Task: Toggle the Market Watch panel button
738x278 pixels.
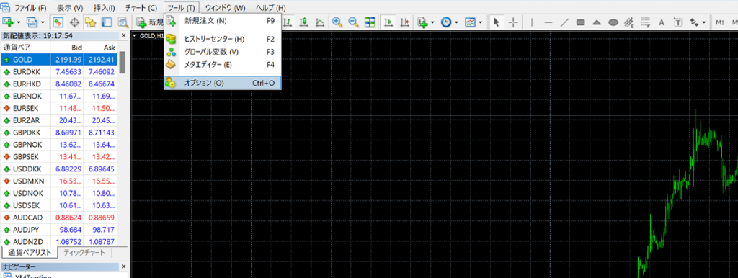Action: 58,22
